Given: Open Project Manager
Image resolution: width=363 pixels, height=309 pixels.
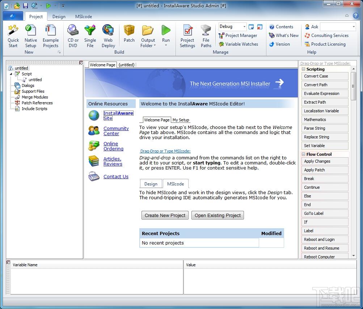Looking at the screenshot, I should (x=238, y=36).
